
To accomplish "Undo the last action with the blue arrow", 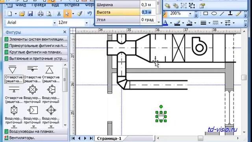I will pyautogui.click(x=89, y=13).
